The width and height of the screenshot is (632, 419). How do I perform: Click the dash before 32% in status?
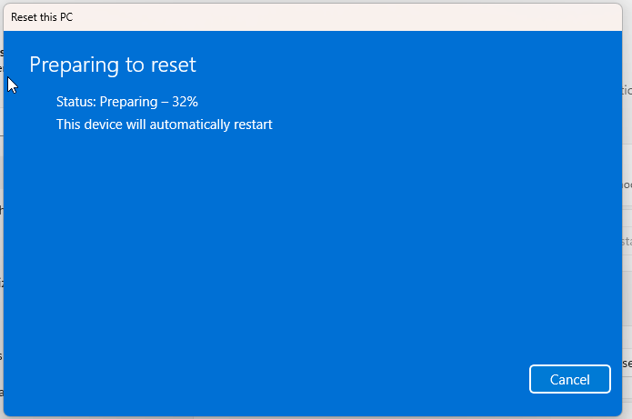(165, 102)
